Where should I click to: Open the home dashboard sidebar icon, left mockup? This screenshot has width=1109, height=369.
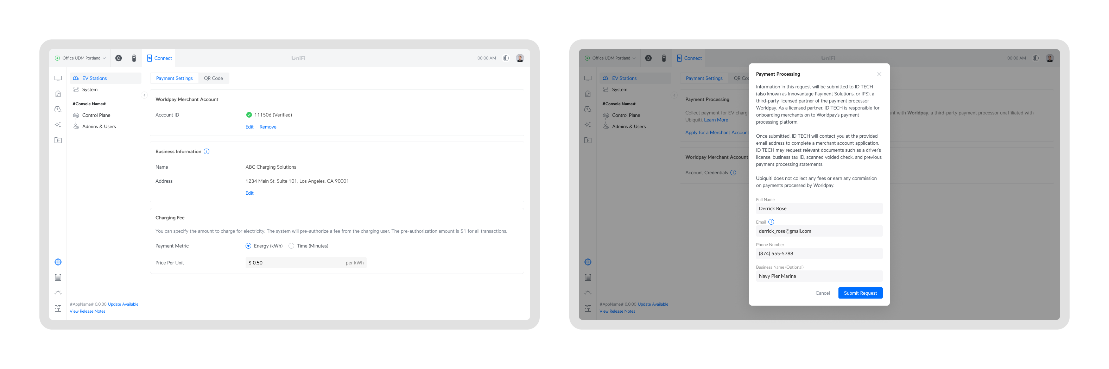pyautogui.click(x=58, y=94)
